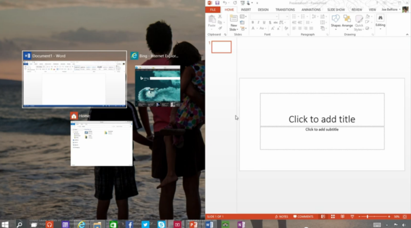Switch to Normal view icon in status bar
This screenshot has height=228, width=411.
323,217
